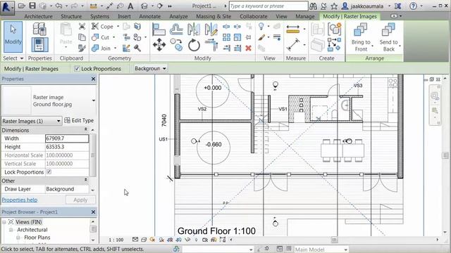
Task: Click the Communication Center satellite icon
Action: (x=324, y=6)
